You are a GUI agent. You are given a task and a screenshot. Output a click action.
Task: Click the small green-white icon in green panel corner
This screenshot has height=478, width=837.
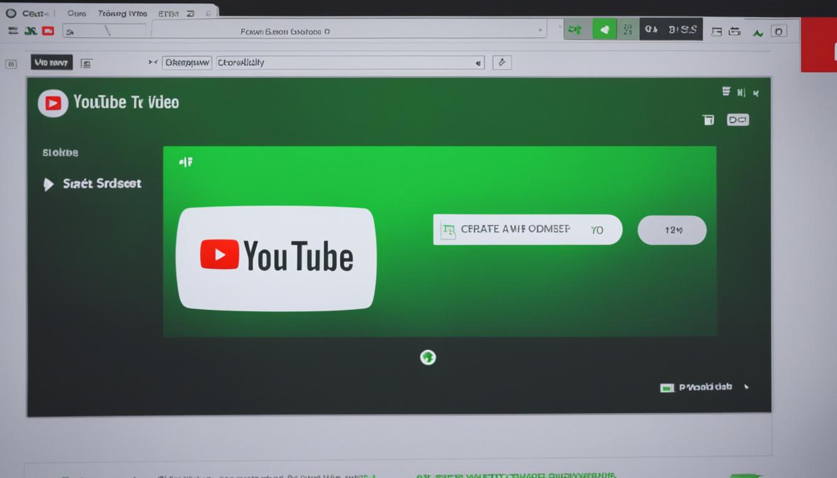coord(186,162)
